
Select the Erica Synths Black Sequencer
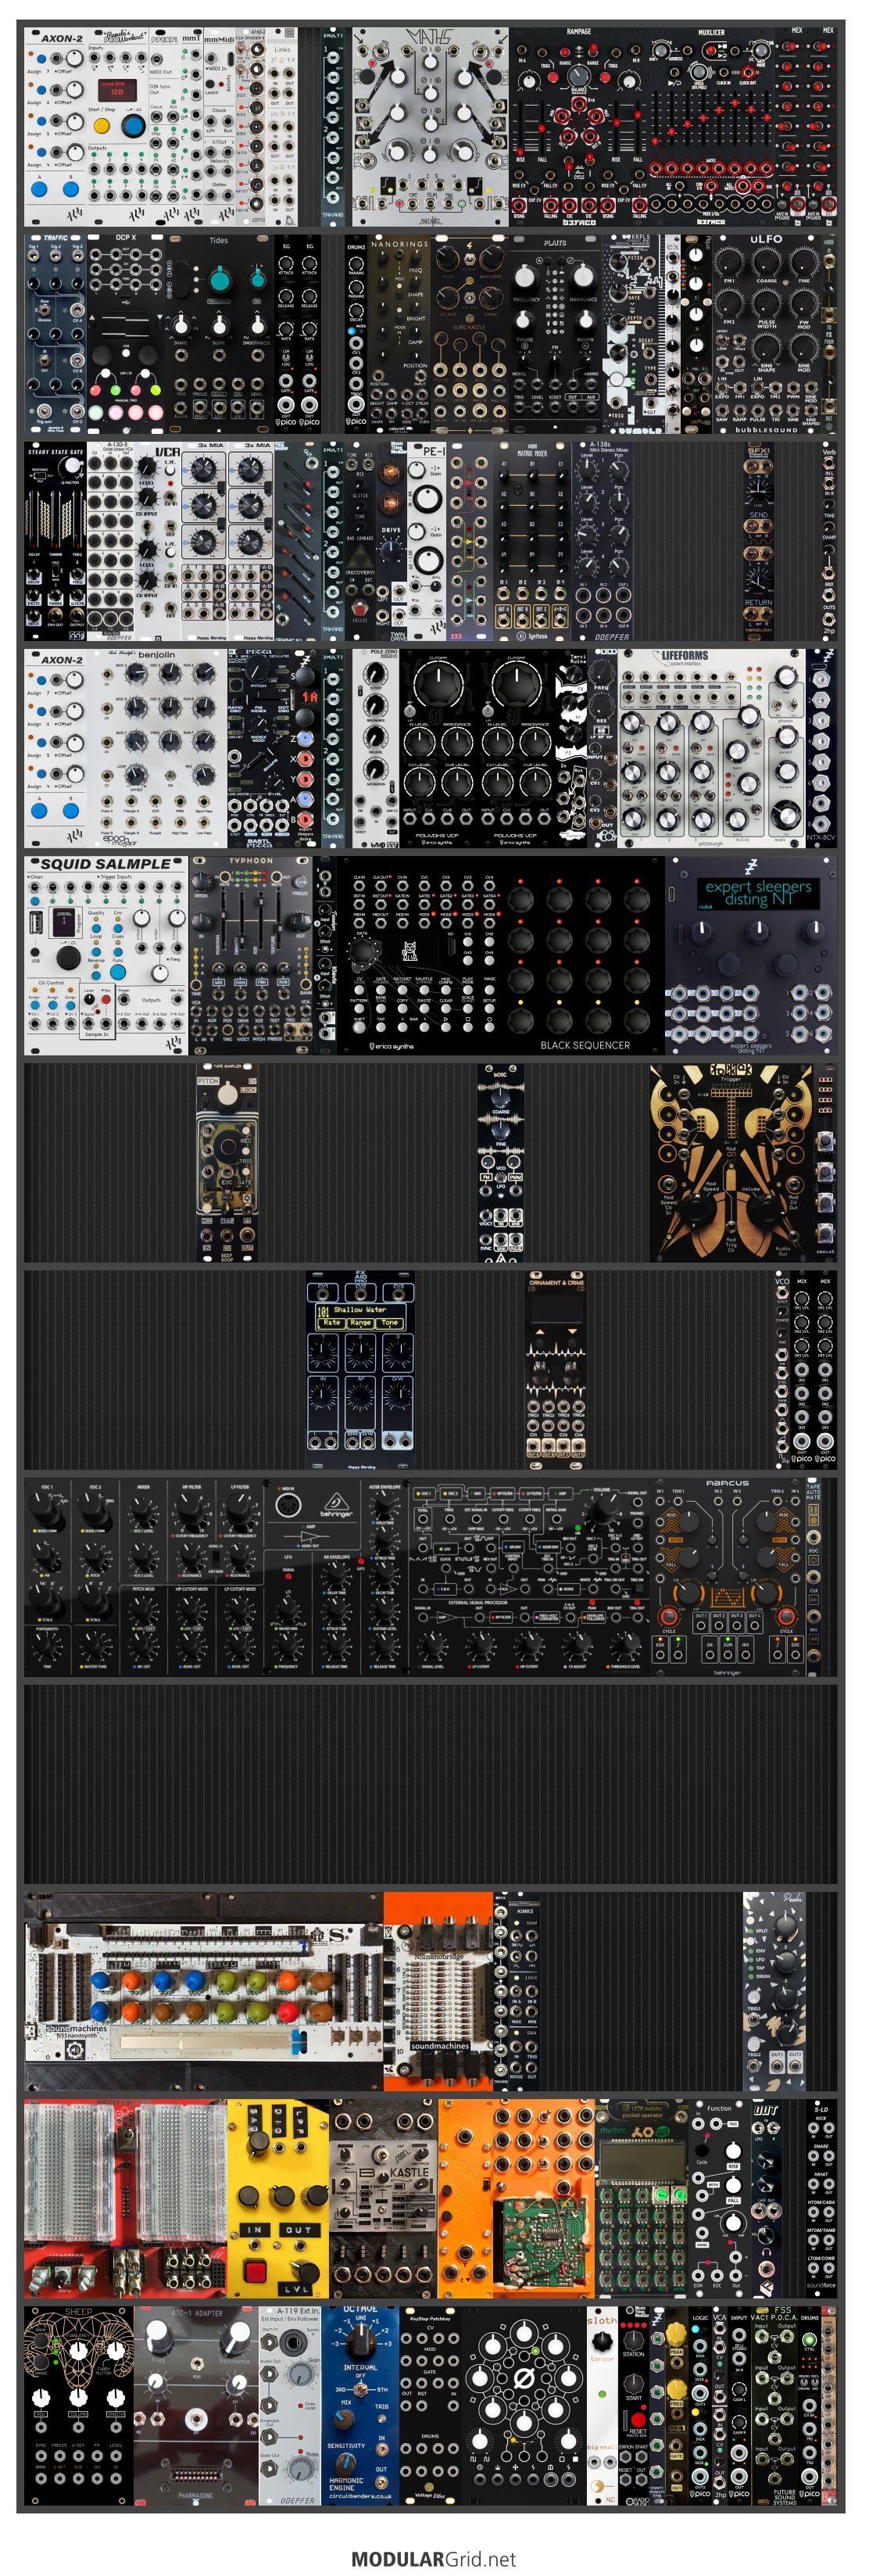(500, 955)
